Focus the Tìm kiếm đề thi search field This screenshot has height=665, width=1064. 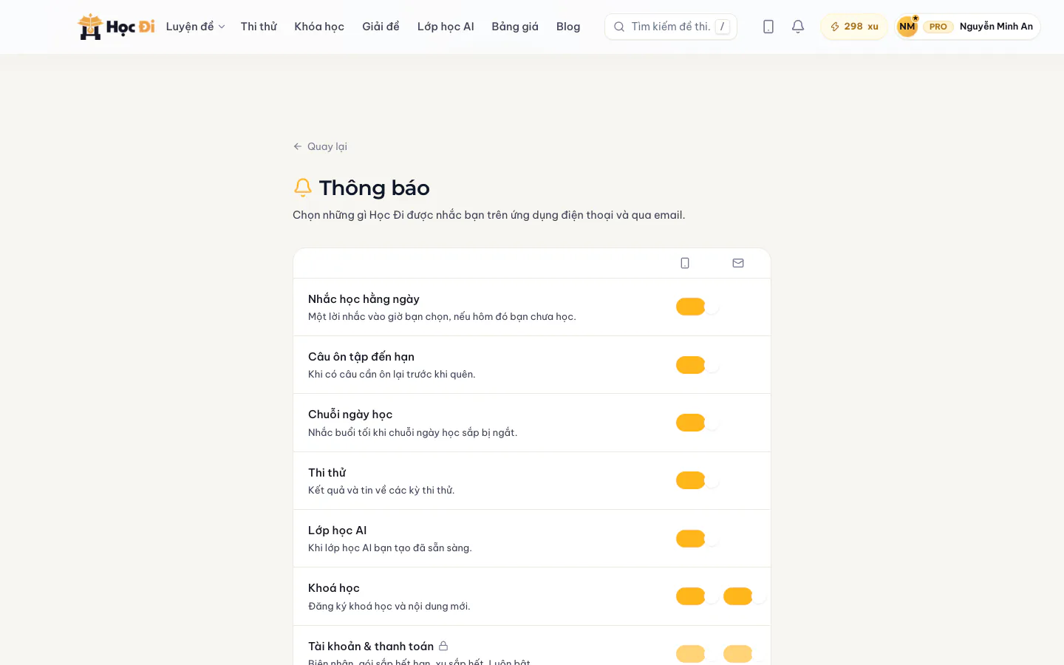pyautogui.click(x=671, y=27)
